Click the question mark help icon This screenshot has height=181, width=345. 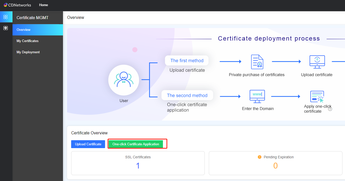click(x=330, y=109)
